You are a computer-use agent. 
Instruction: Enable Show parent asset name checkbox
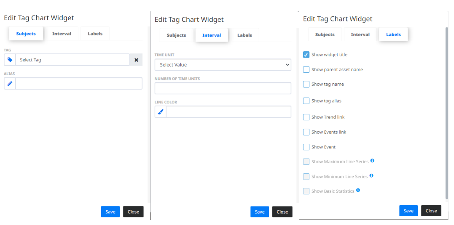pyautogui.click(x=306, y=70)
